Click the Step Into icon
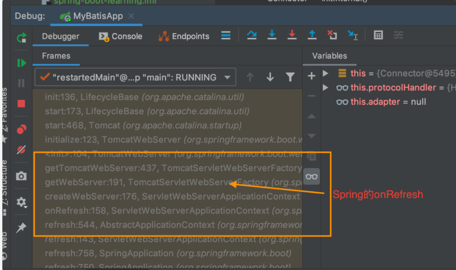The height and width of the screenshot is (270, 456). coord(272,35)
